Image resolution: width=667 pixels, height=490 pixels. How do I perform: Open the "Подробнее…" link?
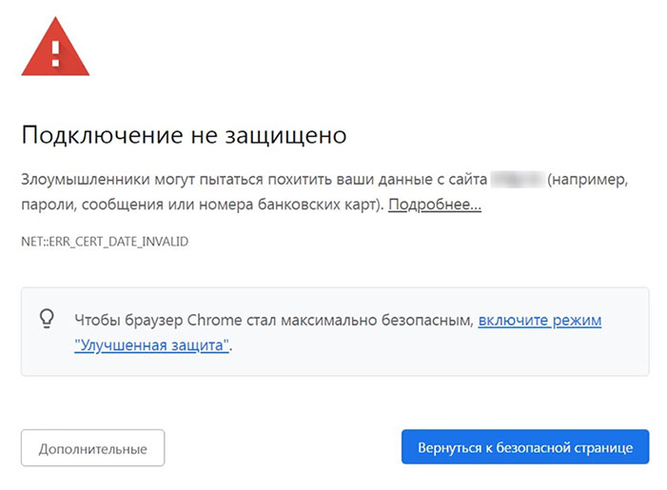pos(435,205)
